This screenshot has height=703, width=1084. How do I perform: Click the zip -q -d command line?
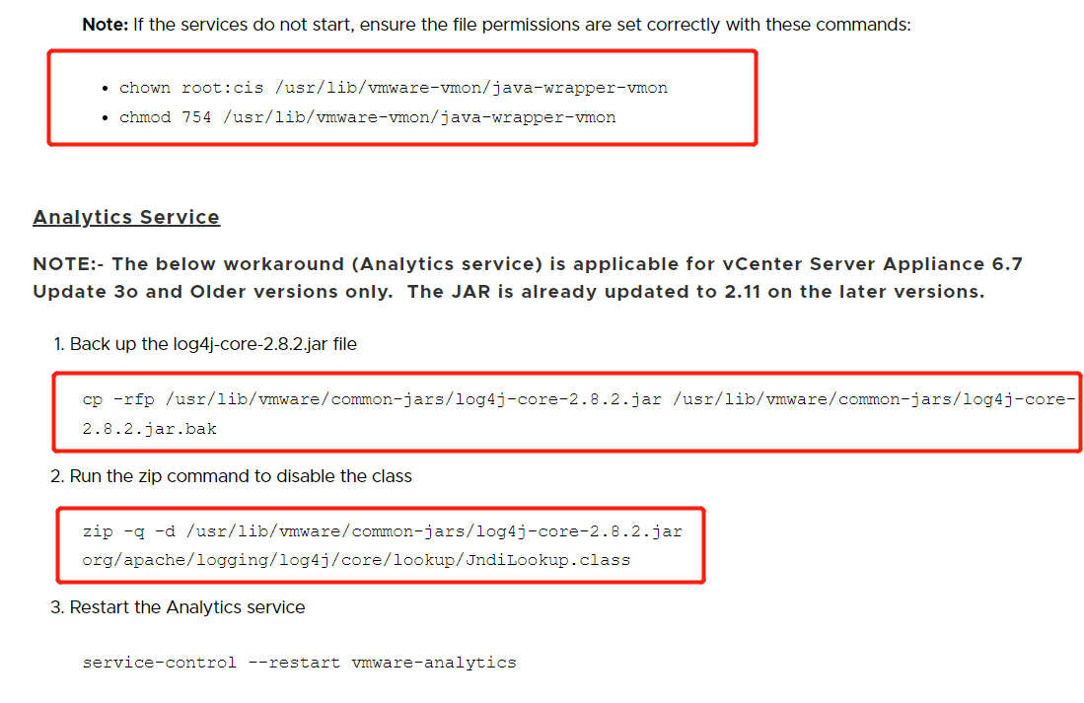383,531
